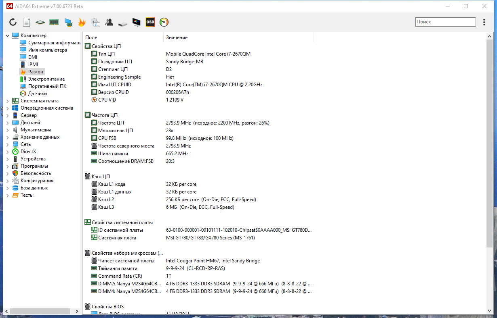Open the CPU chip toolbar icon
The width and height of the screenshot is (497, 318).
click(x=40, y=22)
